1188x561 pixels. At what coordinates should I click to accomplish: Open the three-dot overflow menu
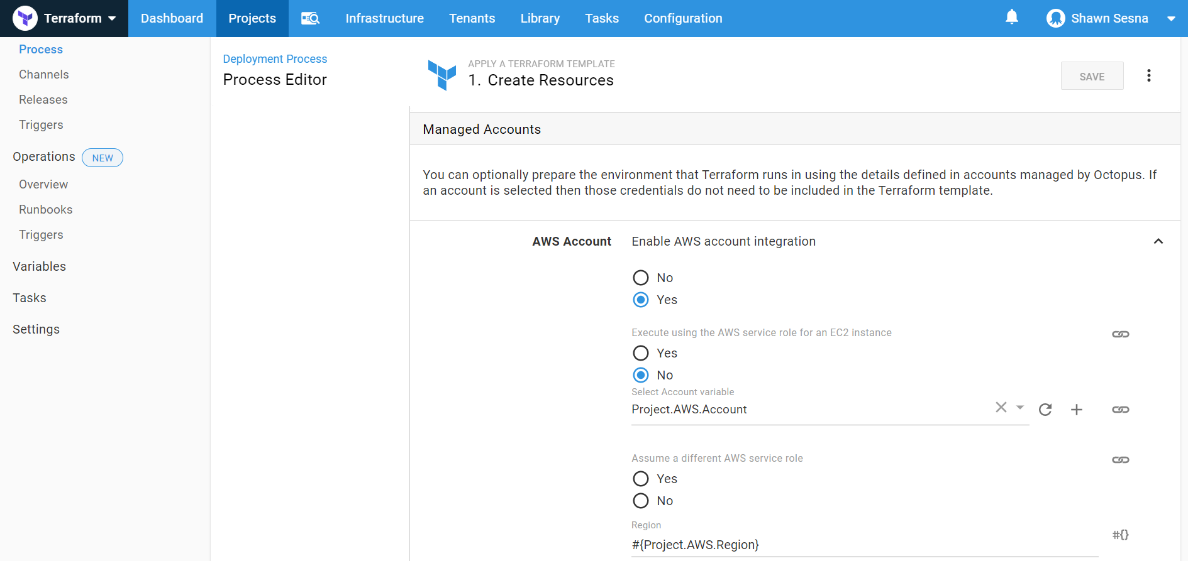1148,76
